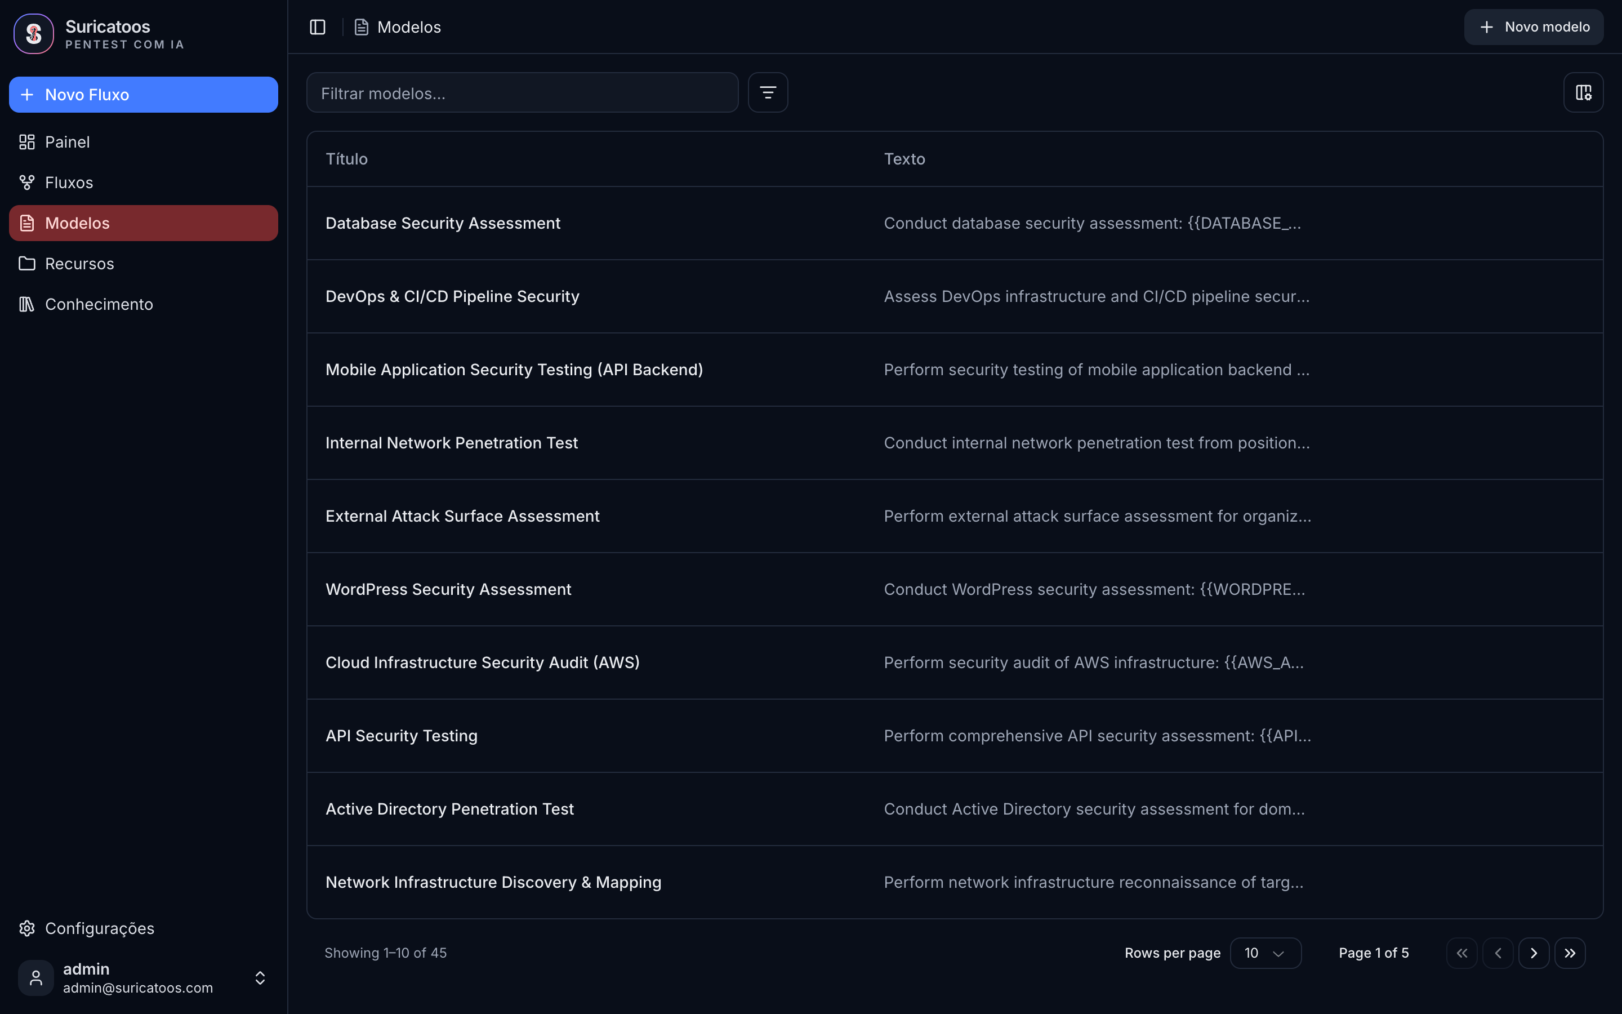This screenshot has width=1622, height=1014.
Task: Click the 'Showing 1–10 of 45' text
Action: pos(385,953)
